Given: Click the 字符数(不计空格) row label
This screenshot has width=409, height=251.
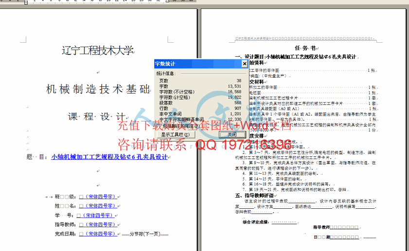Looking at the screenshot, I should (177, 92).
